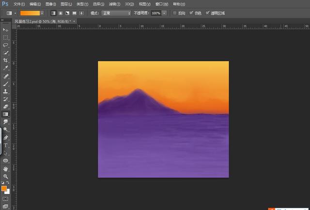Select the Eyedropper tool

pyautogui.click(x=6, y=68)
